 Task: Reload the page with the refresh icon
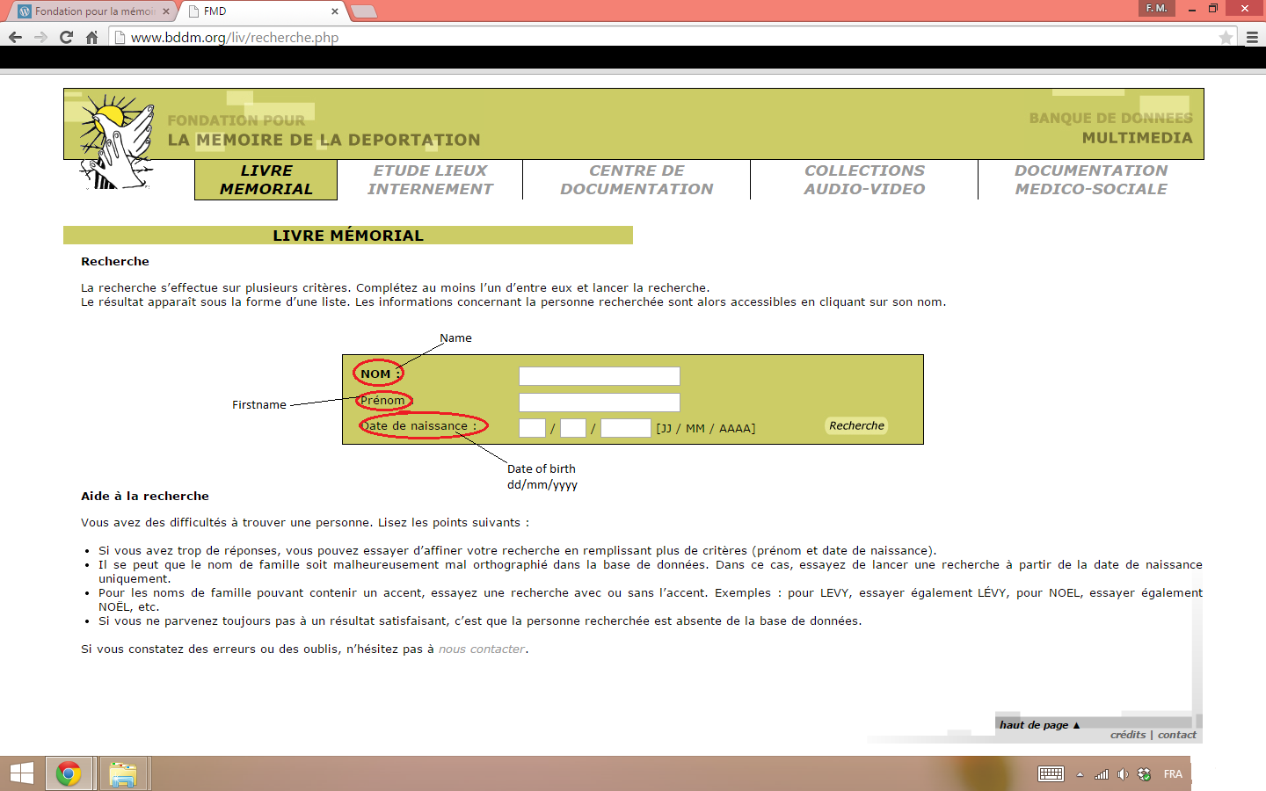click(66, 37)
